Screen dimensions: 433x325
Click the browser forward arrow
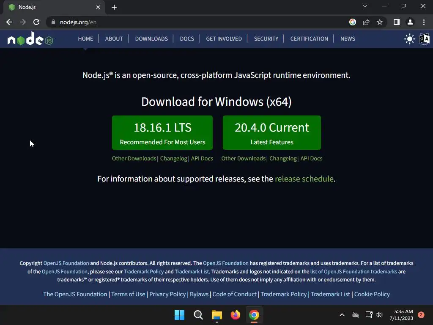(23, 22)
